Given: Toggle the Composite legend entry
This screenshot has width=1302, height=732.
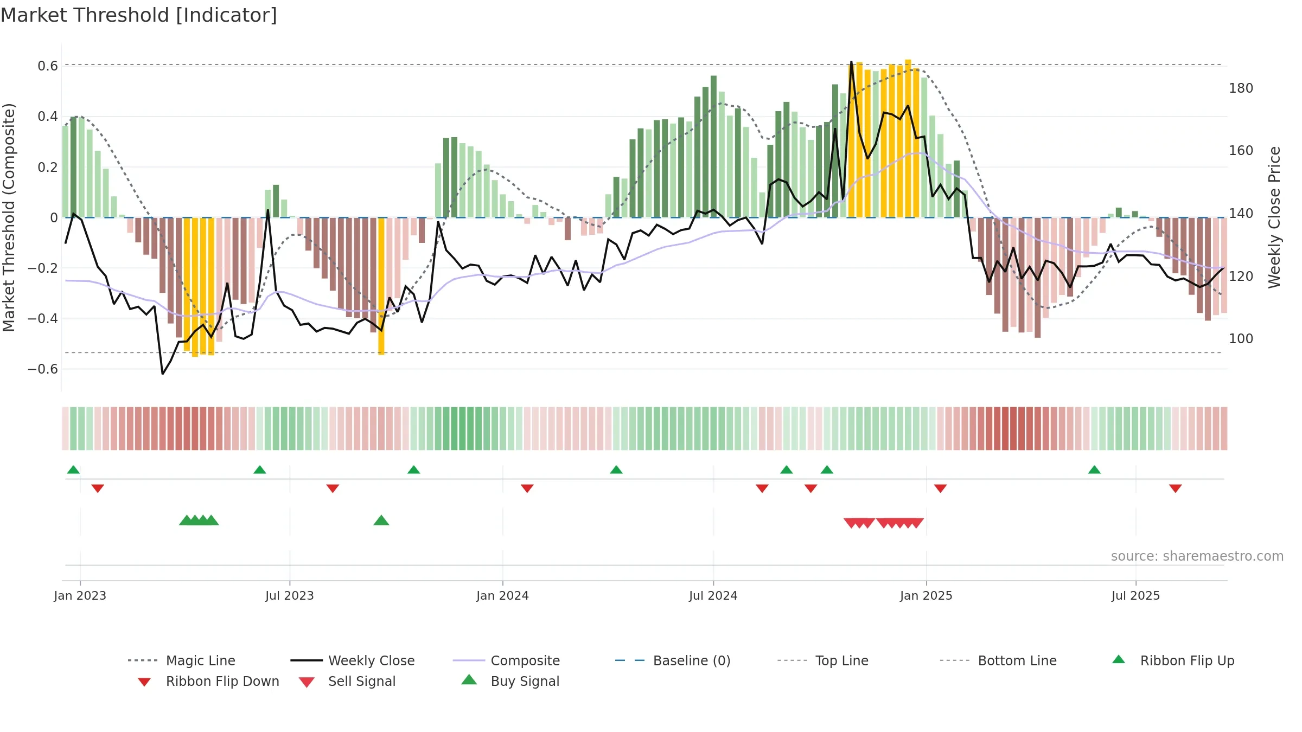Looking at the screenshot, I should click(506, 660).
